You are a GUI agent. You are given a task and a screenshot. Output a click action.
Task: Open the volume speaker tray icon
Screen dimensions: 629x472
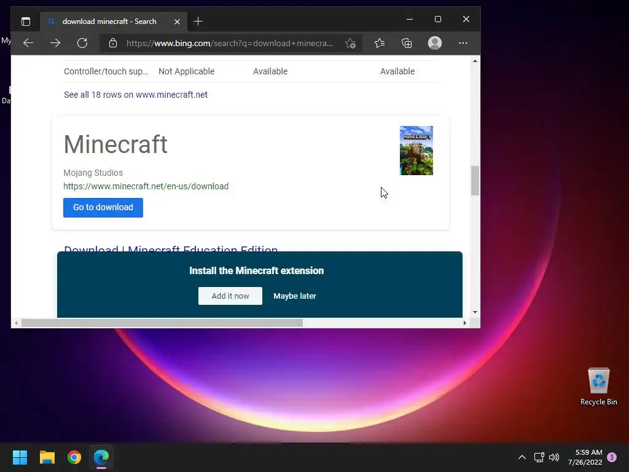point(554,457)
